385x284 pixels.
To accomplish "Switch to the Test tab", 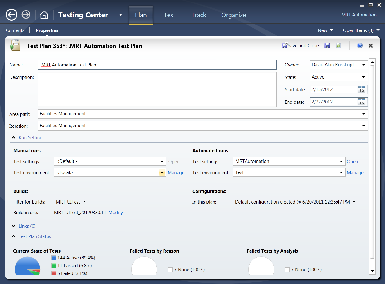I will [x=170, y=15].
